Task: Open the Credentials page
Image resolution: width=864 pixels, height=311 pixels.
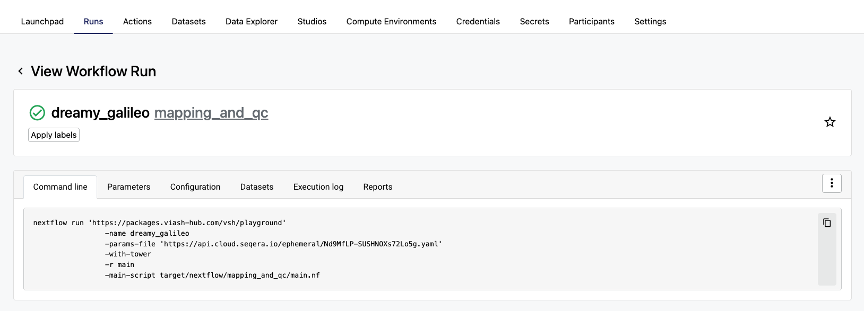Action: [478, 22]
